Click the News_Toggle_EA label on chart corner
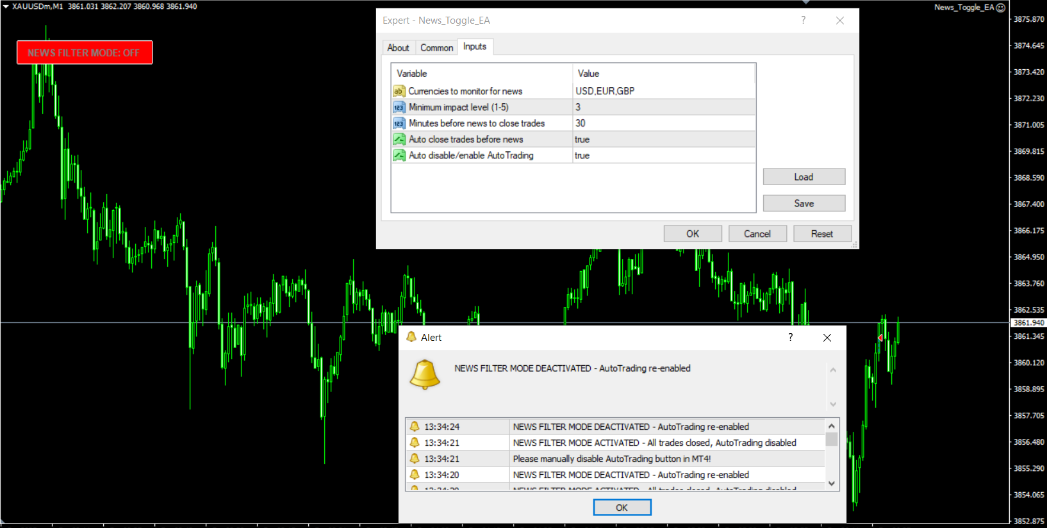Screen dimensions: 1047x528 tap(964, 8)
